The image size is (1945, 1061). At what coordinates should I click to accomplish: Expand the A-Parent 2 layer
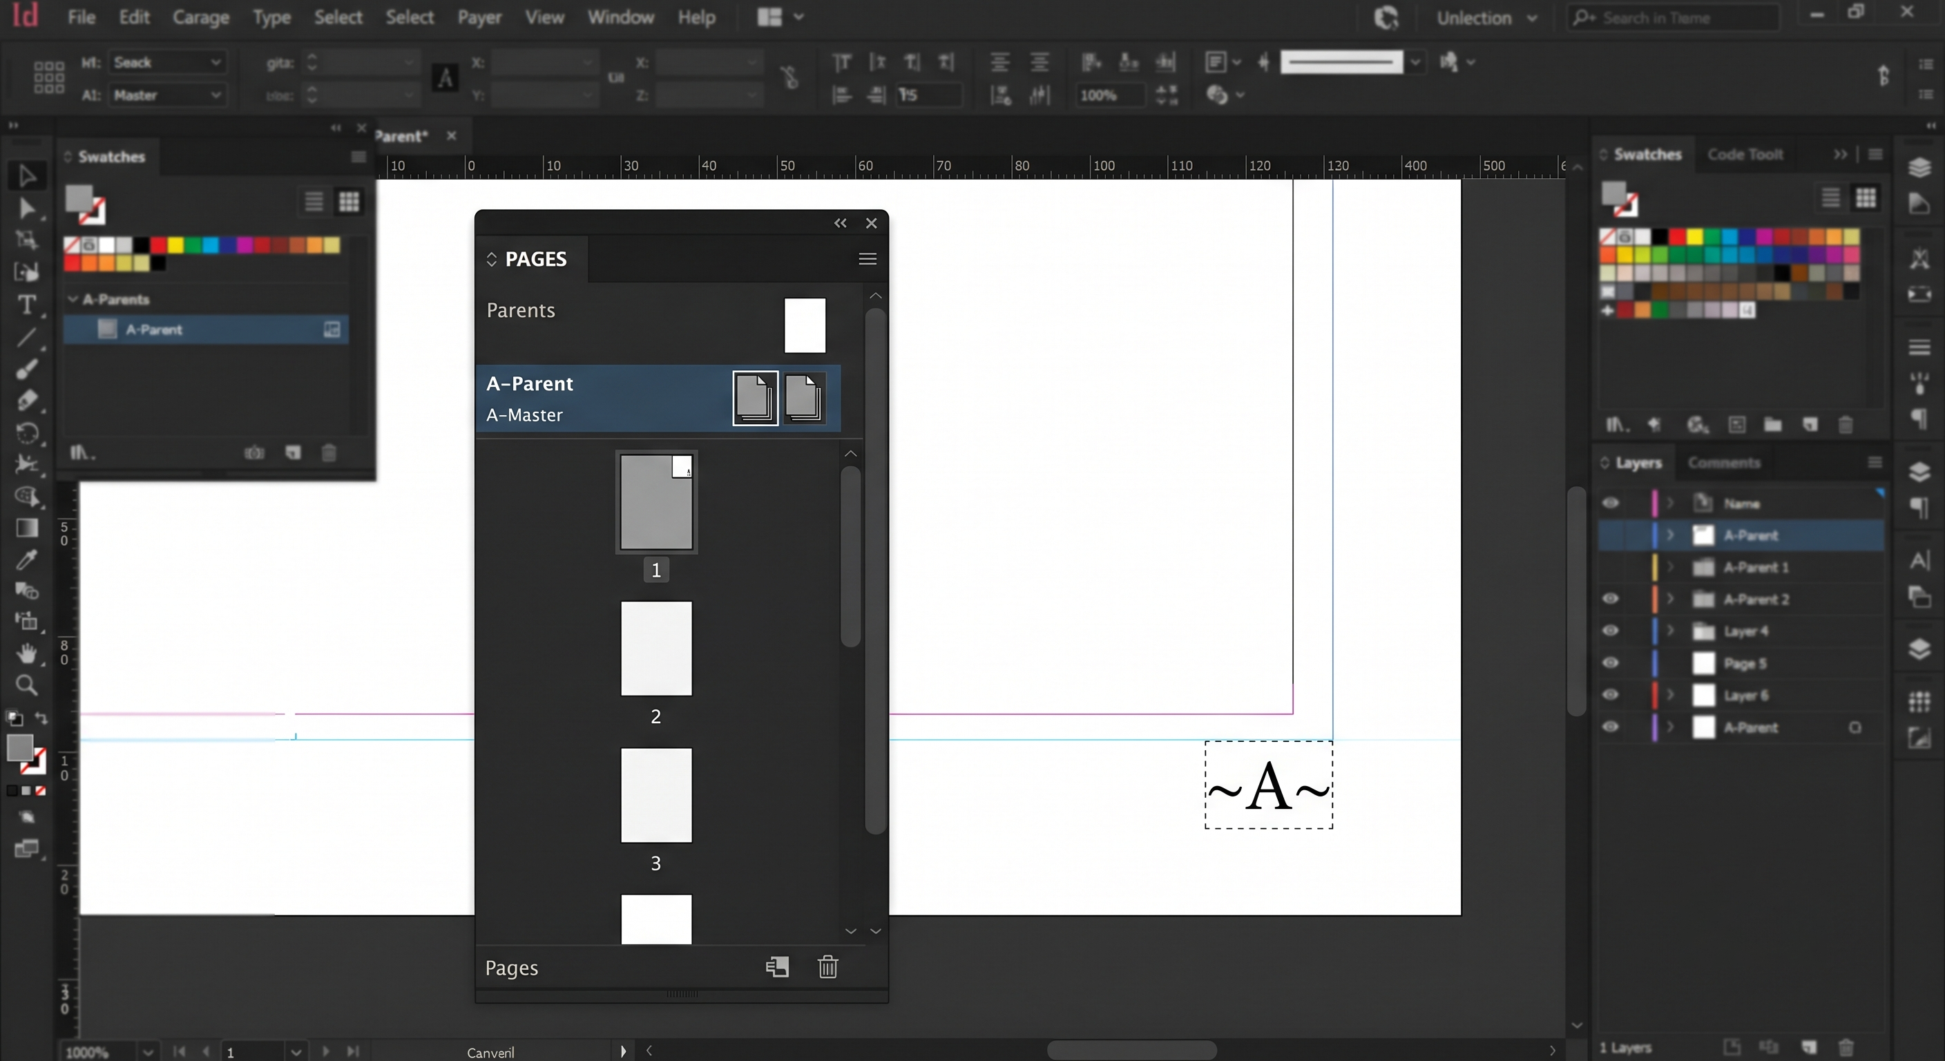tap(1670, 599)
